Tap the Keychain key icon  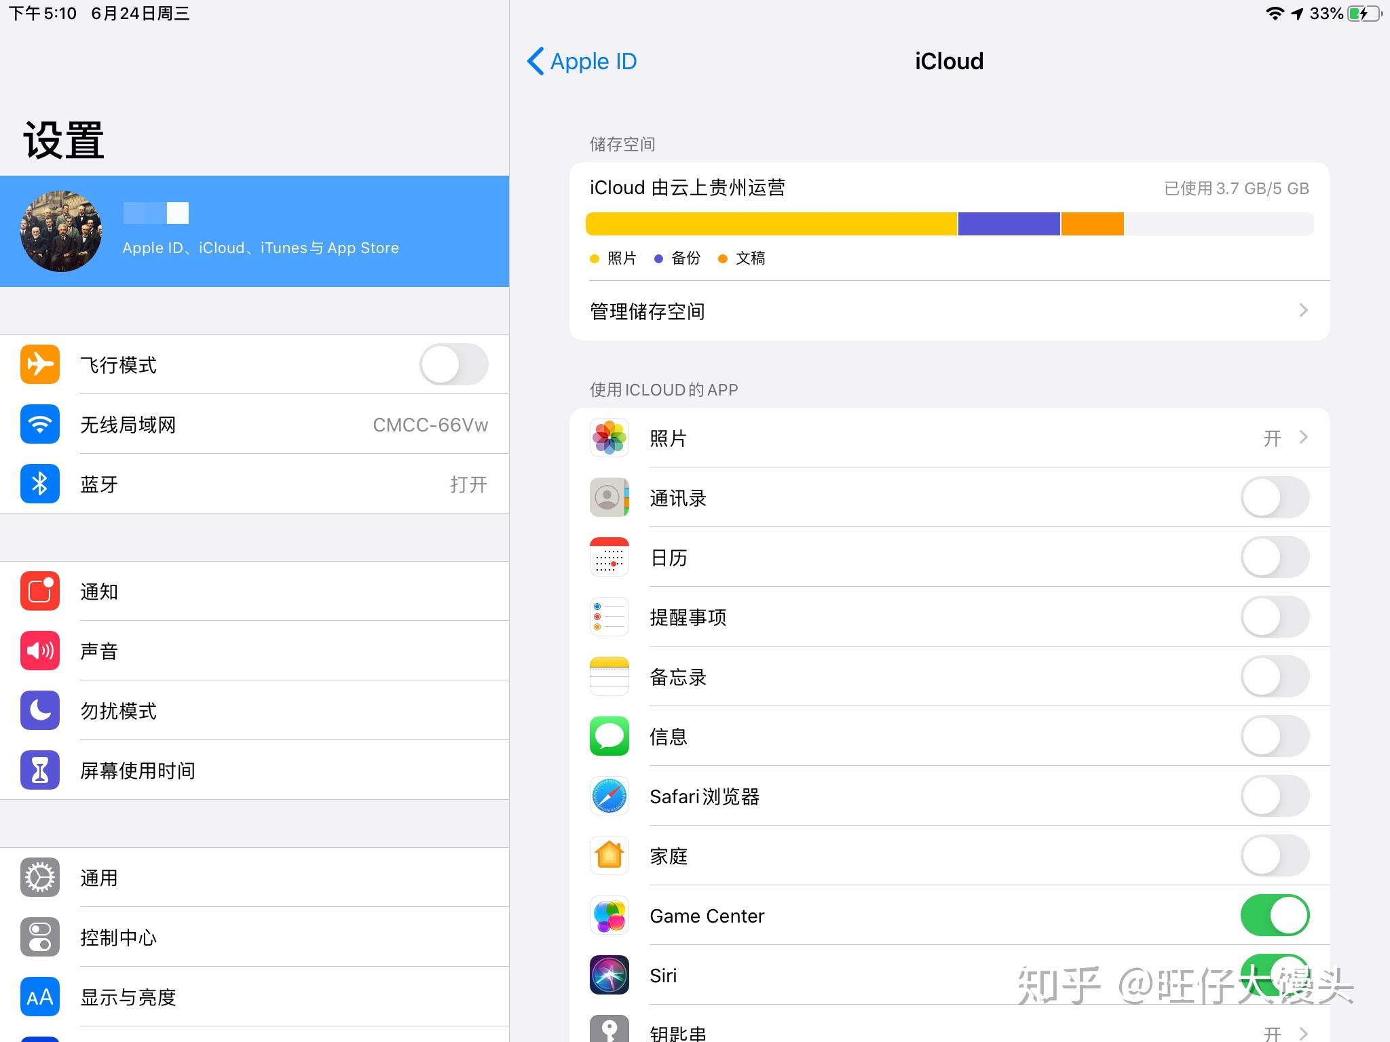click(609, 1028)
